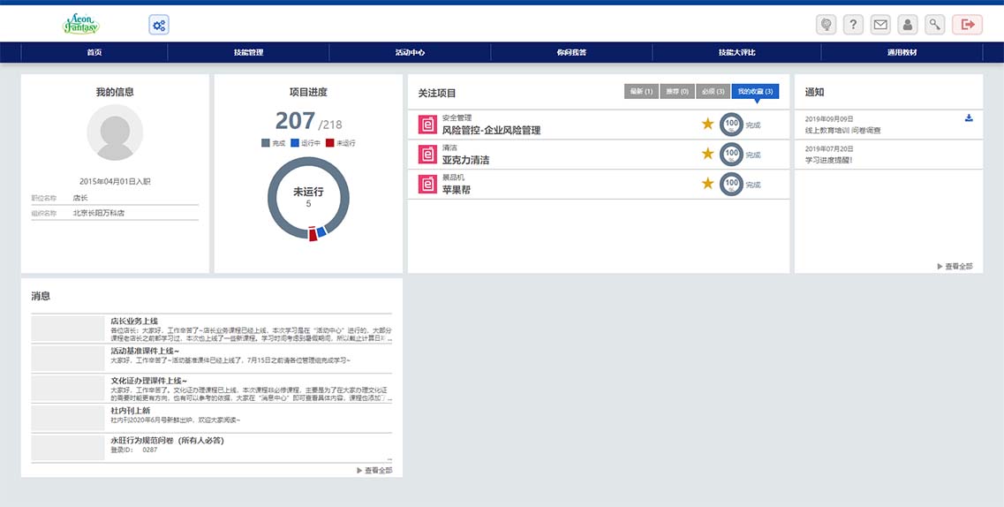Click the course icon of 苹果帮
This screenshot has height=507, width=1004.
pos(427,184)
